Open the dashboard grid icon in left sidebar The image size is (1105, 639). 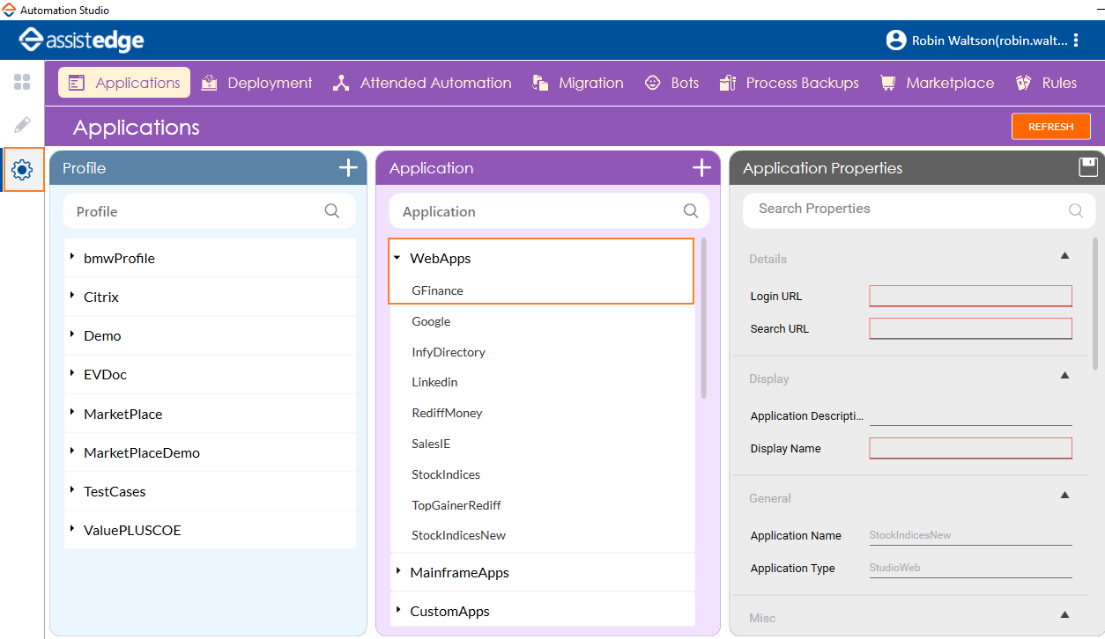(22, 83)
